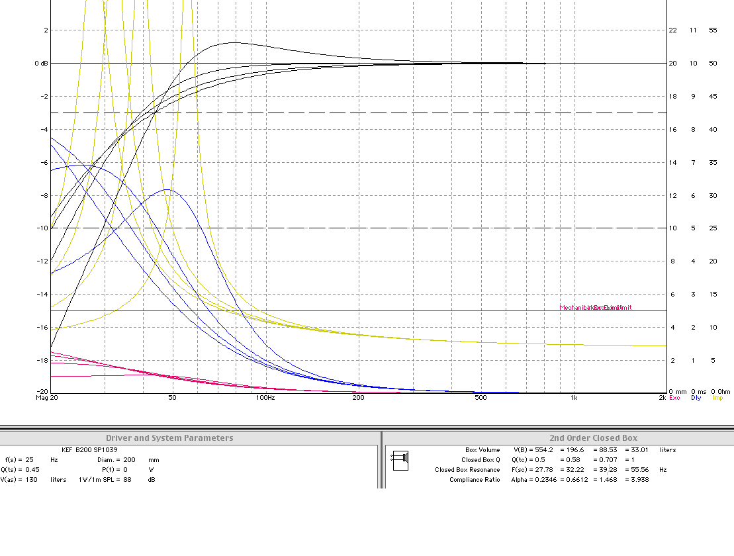Screen dimensions: 734x556
Task: Click the Closed Box Q label
Action: (x=481, y=459)
